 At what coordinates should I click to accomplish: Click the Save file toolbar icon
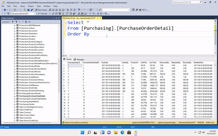pos(28,10)
